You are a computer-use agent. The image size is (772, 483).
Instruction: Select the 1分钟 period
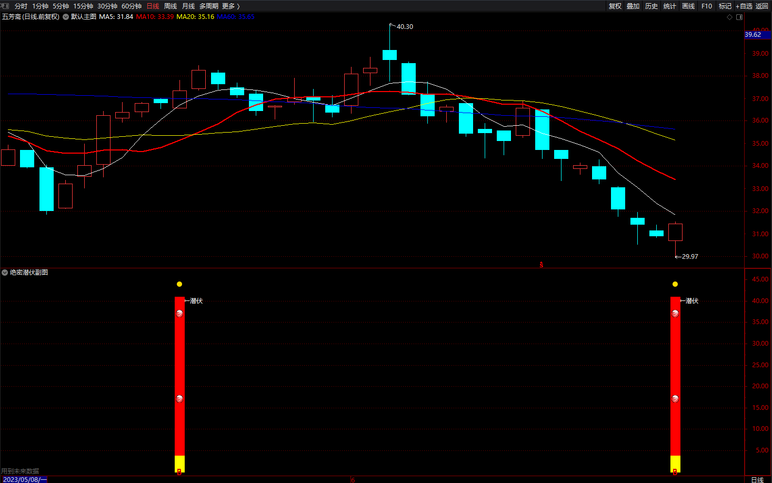tap(40, 6)
